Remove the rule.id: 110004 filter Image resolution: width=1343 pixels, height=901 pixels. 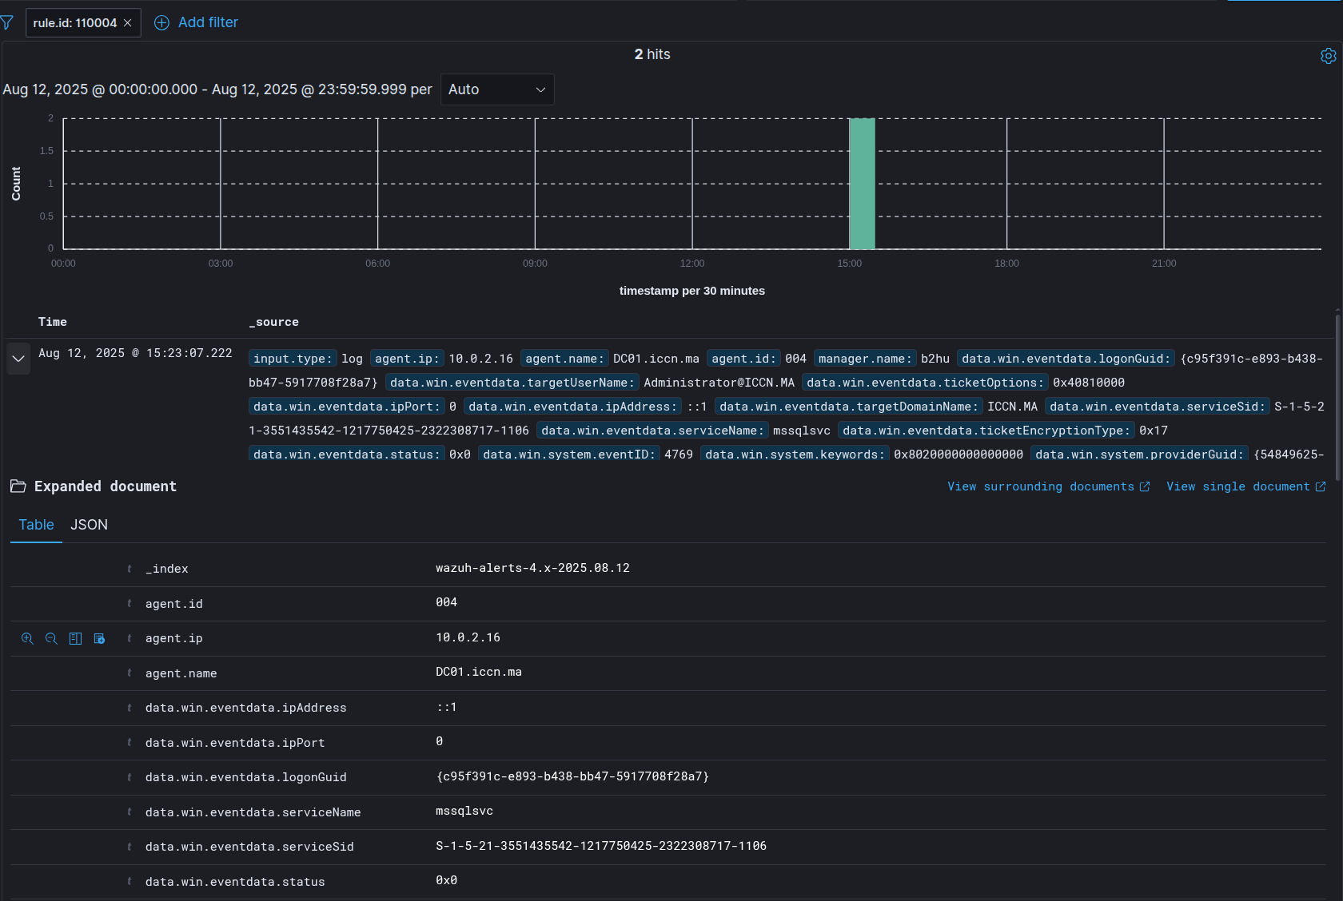pos(128,23)
